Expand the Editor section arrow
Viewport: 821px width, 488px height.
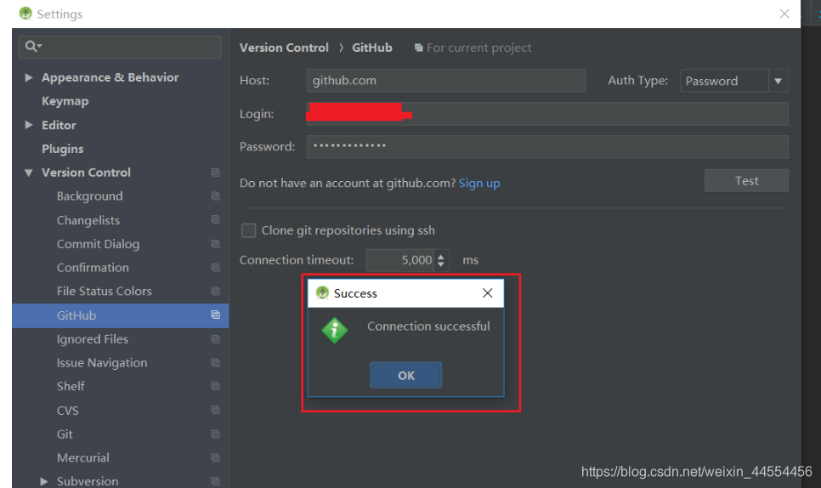(x=29, y=125)
